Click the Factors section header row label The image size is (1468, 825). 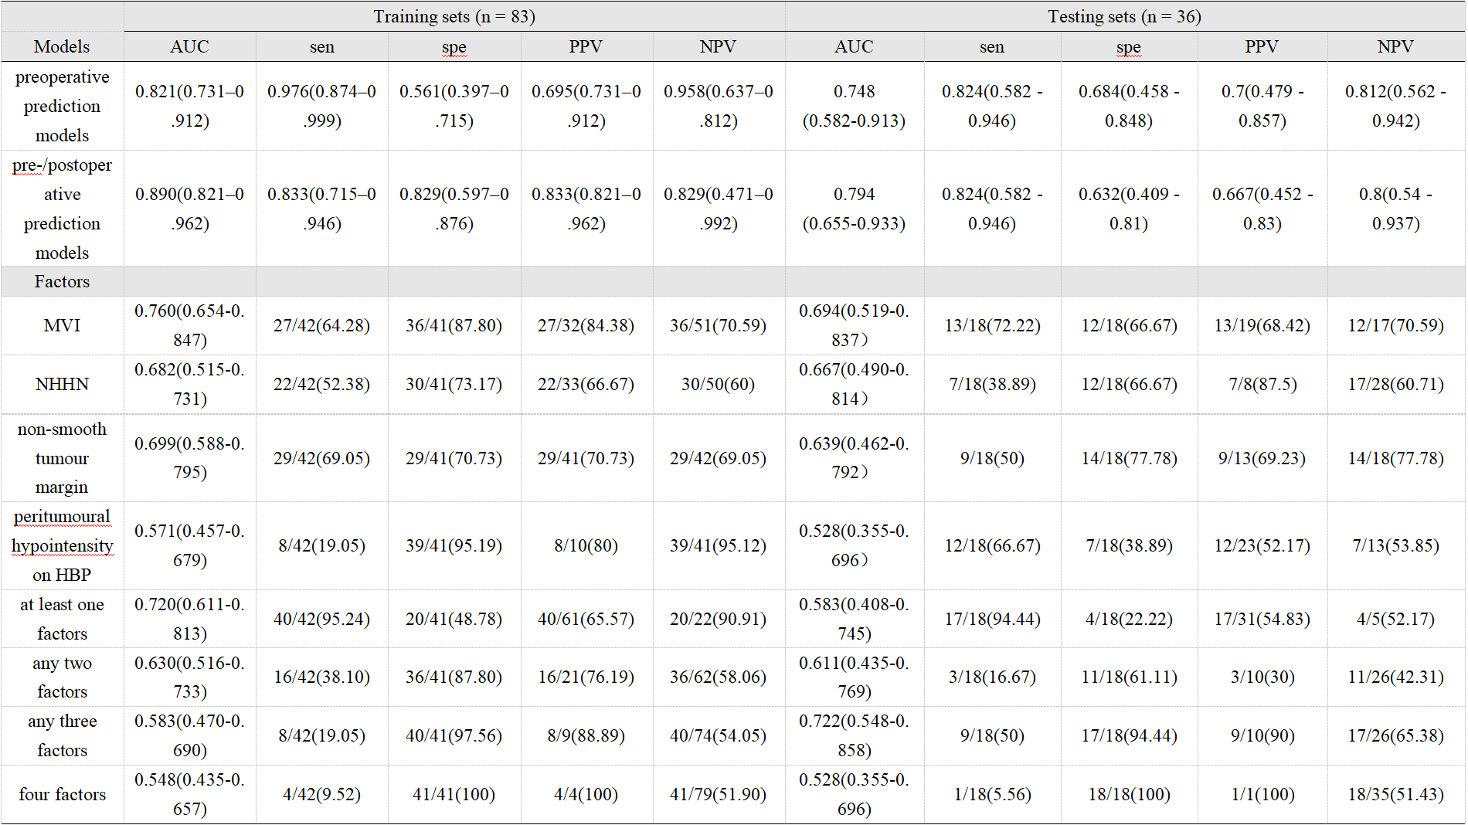point(62,281)
